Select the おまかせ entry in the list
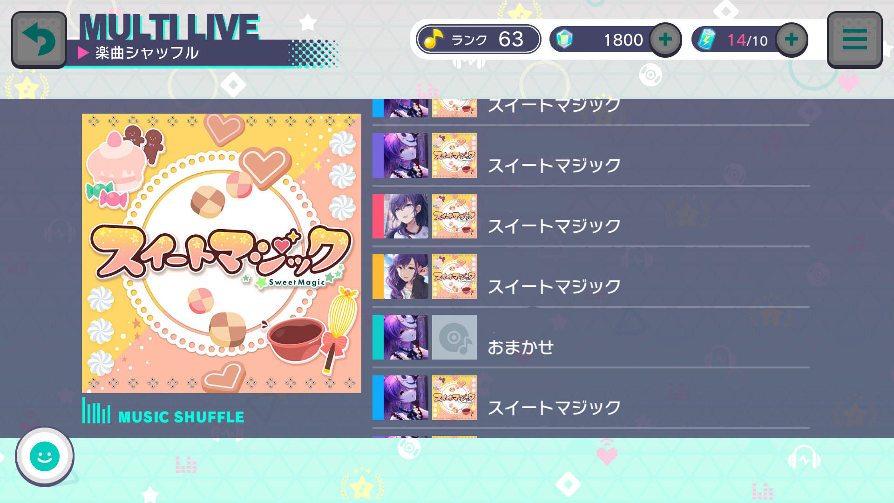This screenshot has height=503, width=894. [x=591, y=337]
